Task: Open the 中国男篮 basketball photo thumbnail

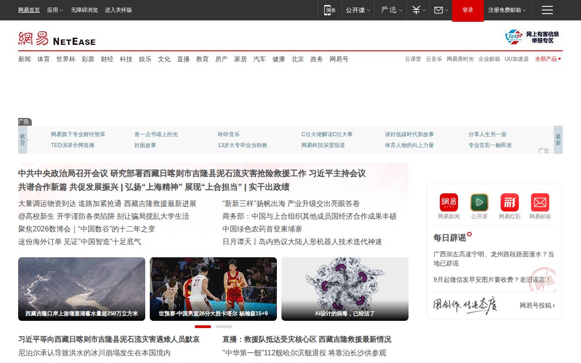Action: 213,289
